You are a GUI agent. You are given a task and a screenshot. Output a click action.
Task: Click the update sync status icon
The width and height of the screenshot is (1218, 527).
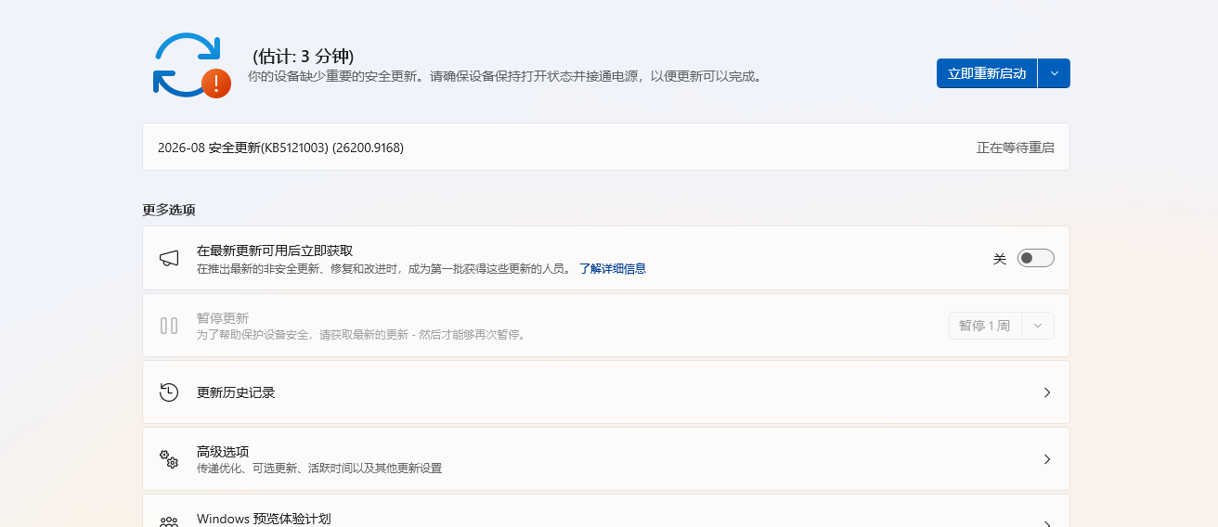(x=190, y=65)
